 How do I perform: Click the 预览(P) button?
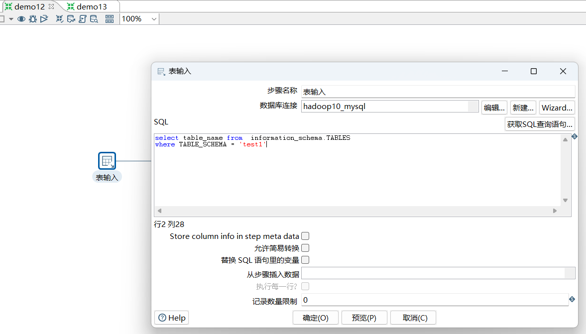coord(364,318)
